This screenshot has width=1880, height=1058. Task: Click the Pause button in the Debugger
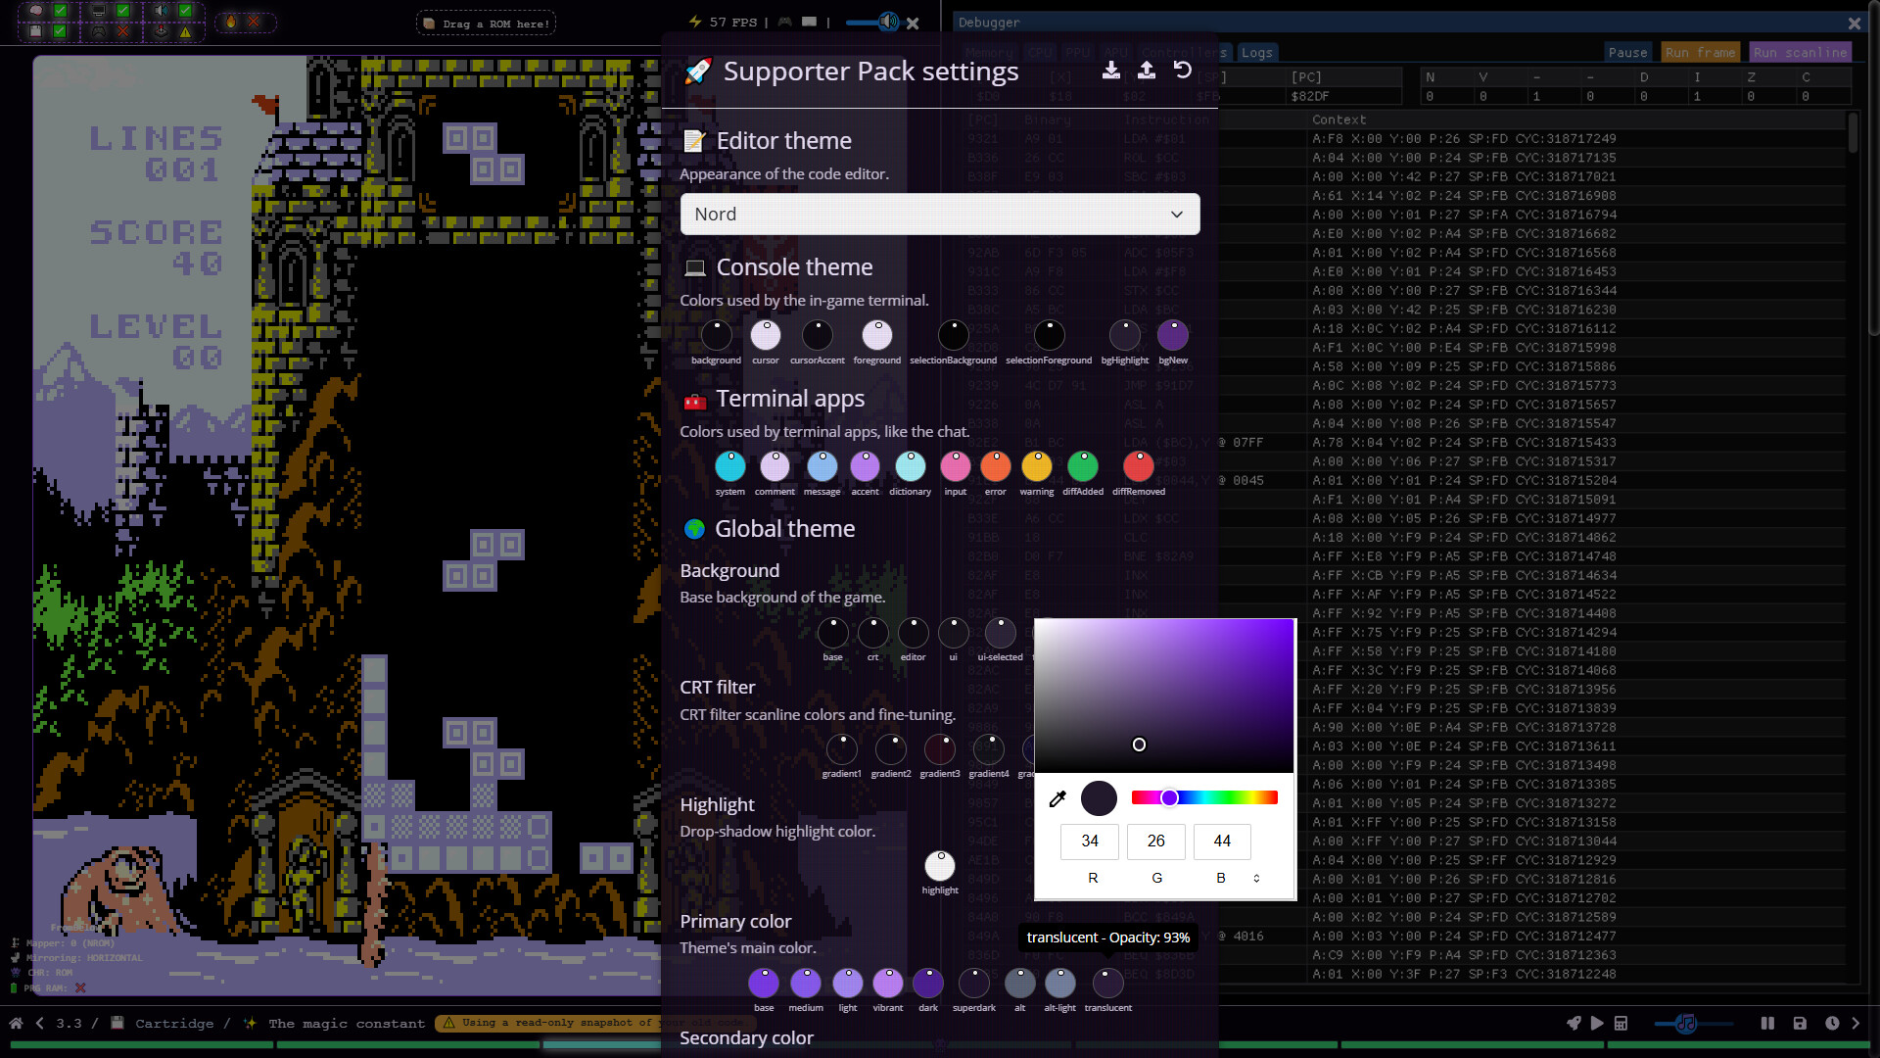point(1628,52)
